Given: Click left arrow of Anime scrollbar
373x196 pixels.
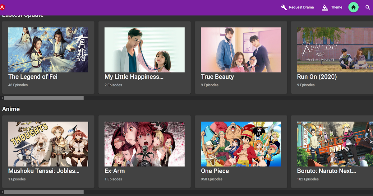Looking at the screenshot, I should point(2,192).
